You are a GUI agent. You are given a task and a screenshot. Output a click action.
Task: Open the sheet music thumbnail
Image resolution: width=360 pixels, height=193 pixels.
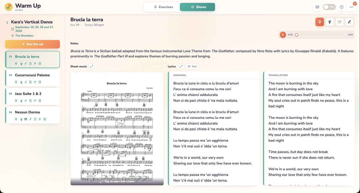pos(117,128)
